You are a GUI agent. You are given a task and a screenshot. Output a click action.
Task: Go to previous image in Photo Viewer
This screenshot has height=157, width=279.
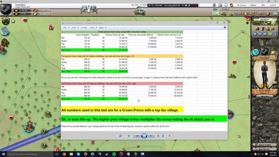pyautogui.click(x=137, y=136)
